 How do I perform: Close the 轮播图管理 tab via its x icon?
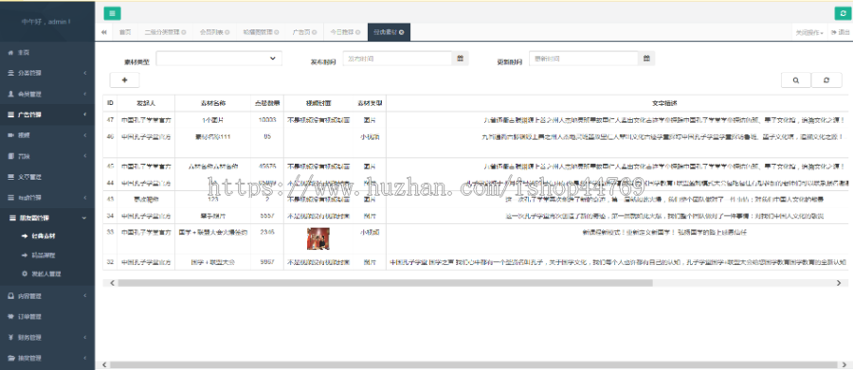point(277,32)
